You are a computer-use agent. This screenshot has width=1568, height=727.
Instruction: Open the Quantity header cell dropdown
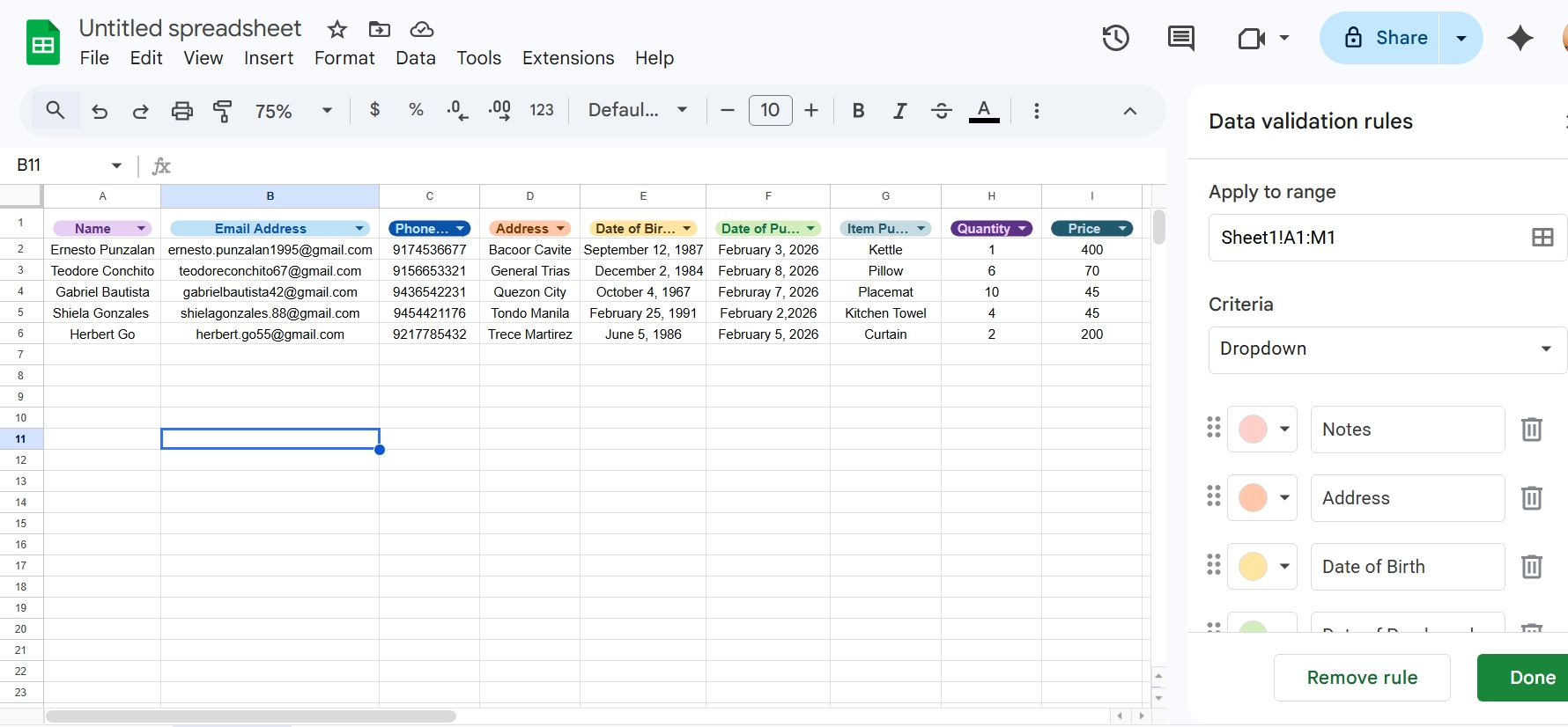pyautogui.click(x=1022, y=229)
